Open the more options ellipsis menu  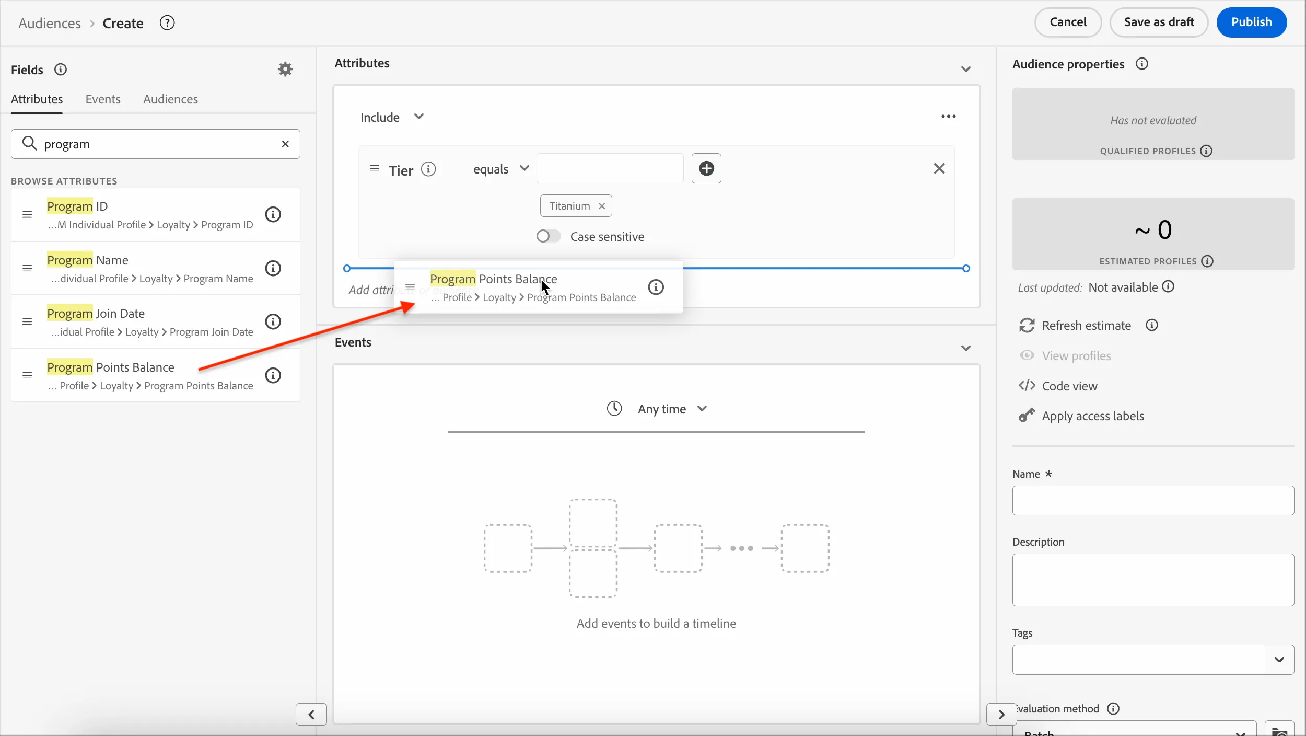coord(949,117)
